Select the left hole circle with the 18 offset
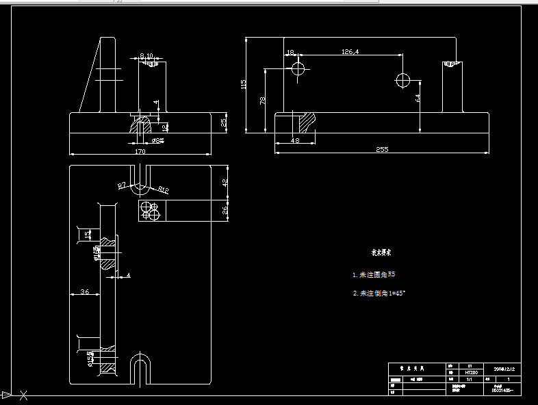This screenshot has width=538, height=405. [x=298, y=69]
